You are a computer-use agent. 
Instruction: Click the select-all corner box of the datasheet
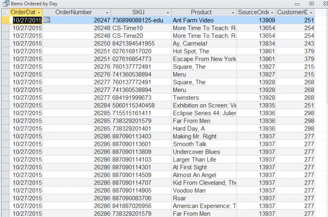tap(5, 12)
